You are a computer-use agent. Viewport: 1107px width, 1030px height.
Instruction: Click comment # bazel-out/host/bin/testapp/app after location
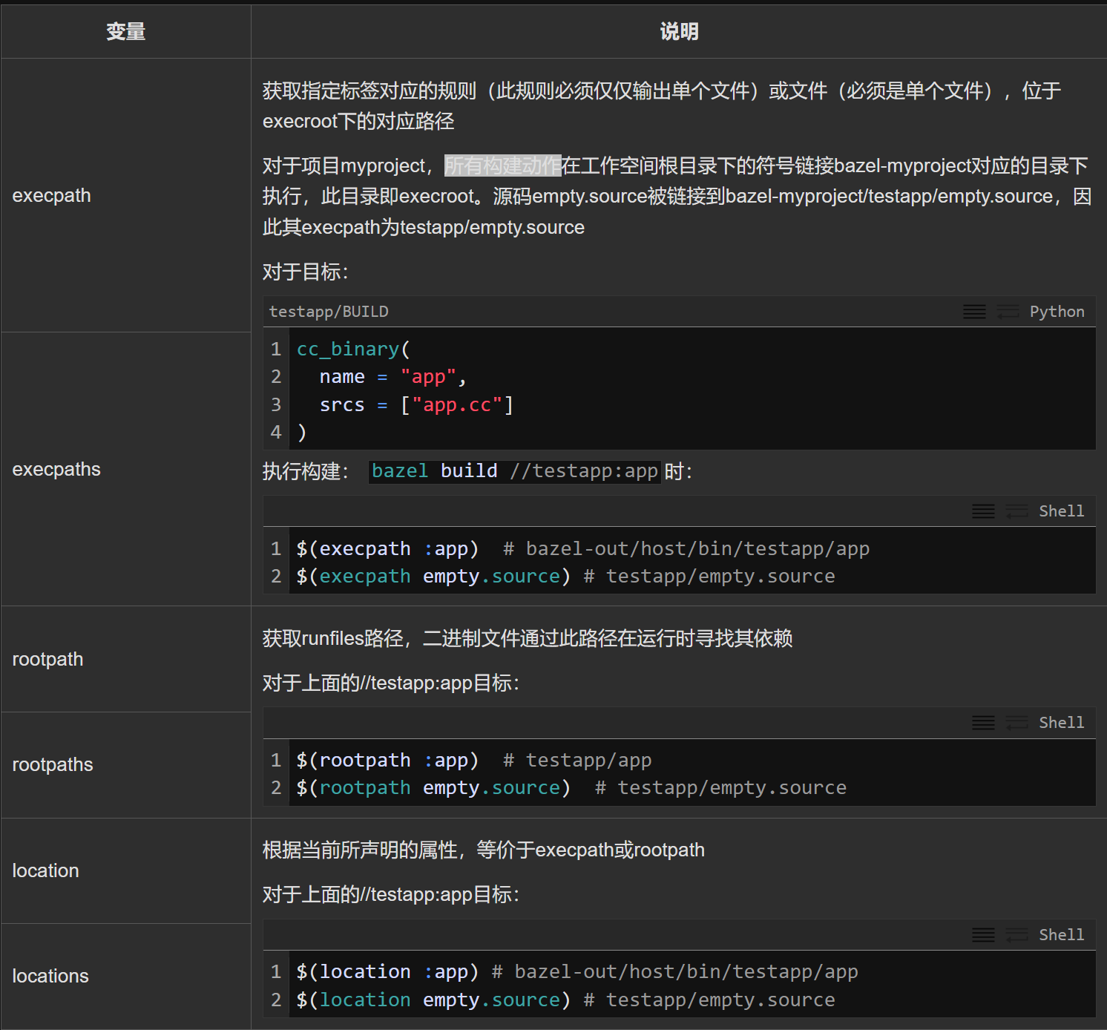tap(675, 972)
